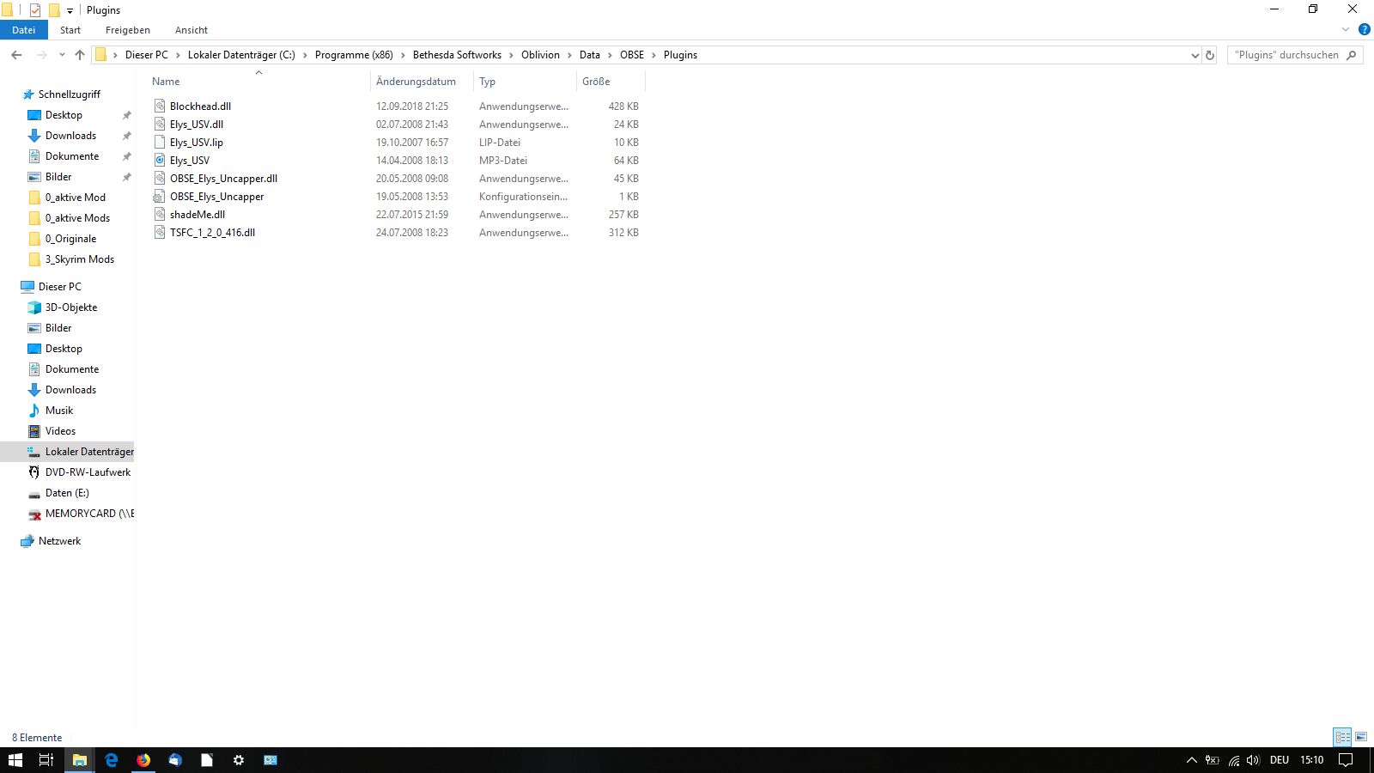
Task: Open Microsoft Edge from taskbar
Action: (x=112, y=760)
